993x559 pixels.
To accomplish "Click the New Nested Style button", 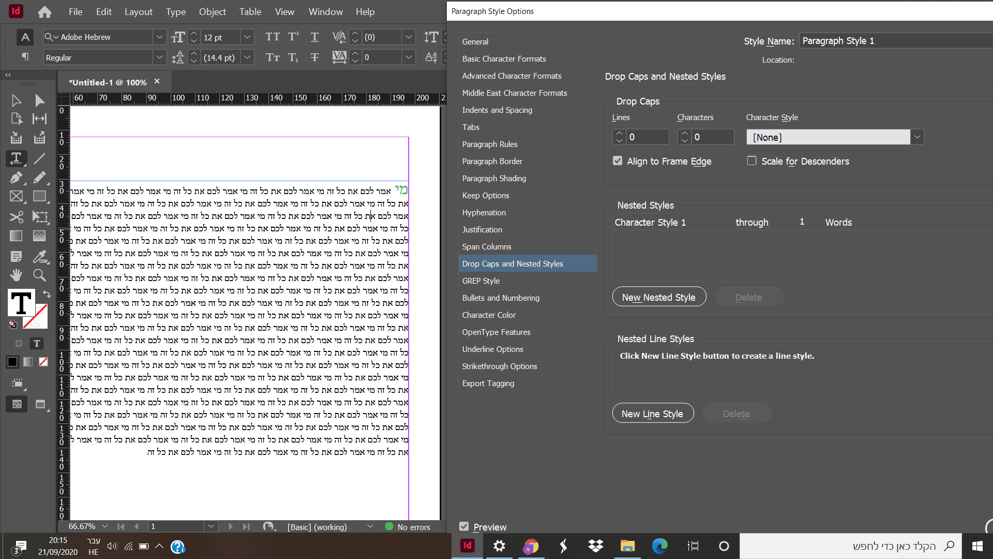I will 659,297.
